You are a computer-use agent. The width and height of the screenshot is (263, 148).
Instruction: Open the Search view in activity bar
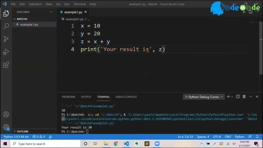6,26
